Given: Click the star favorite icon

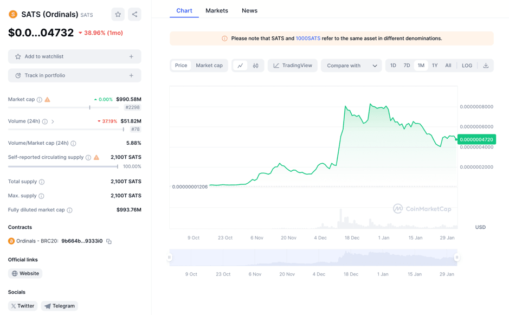Looking at the screenshot, I should [118, 15].
